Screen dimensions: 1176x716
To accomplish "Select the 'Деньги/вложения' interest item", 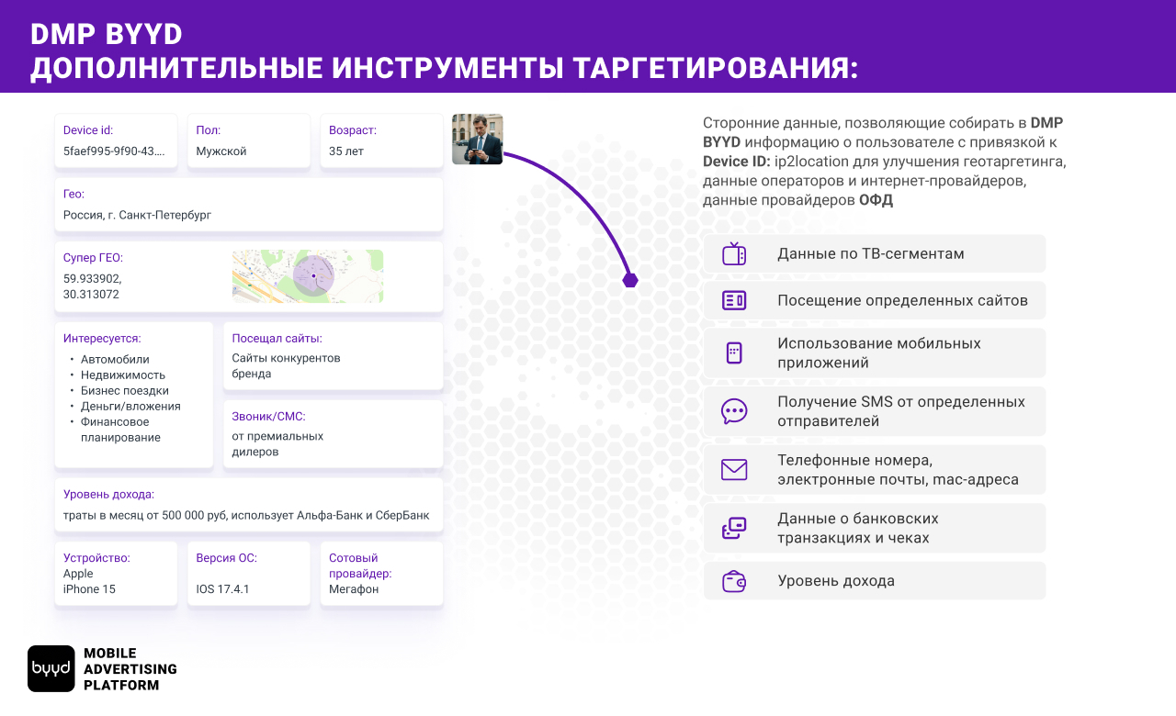I will pos(130,407).
